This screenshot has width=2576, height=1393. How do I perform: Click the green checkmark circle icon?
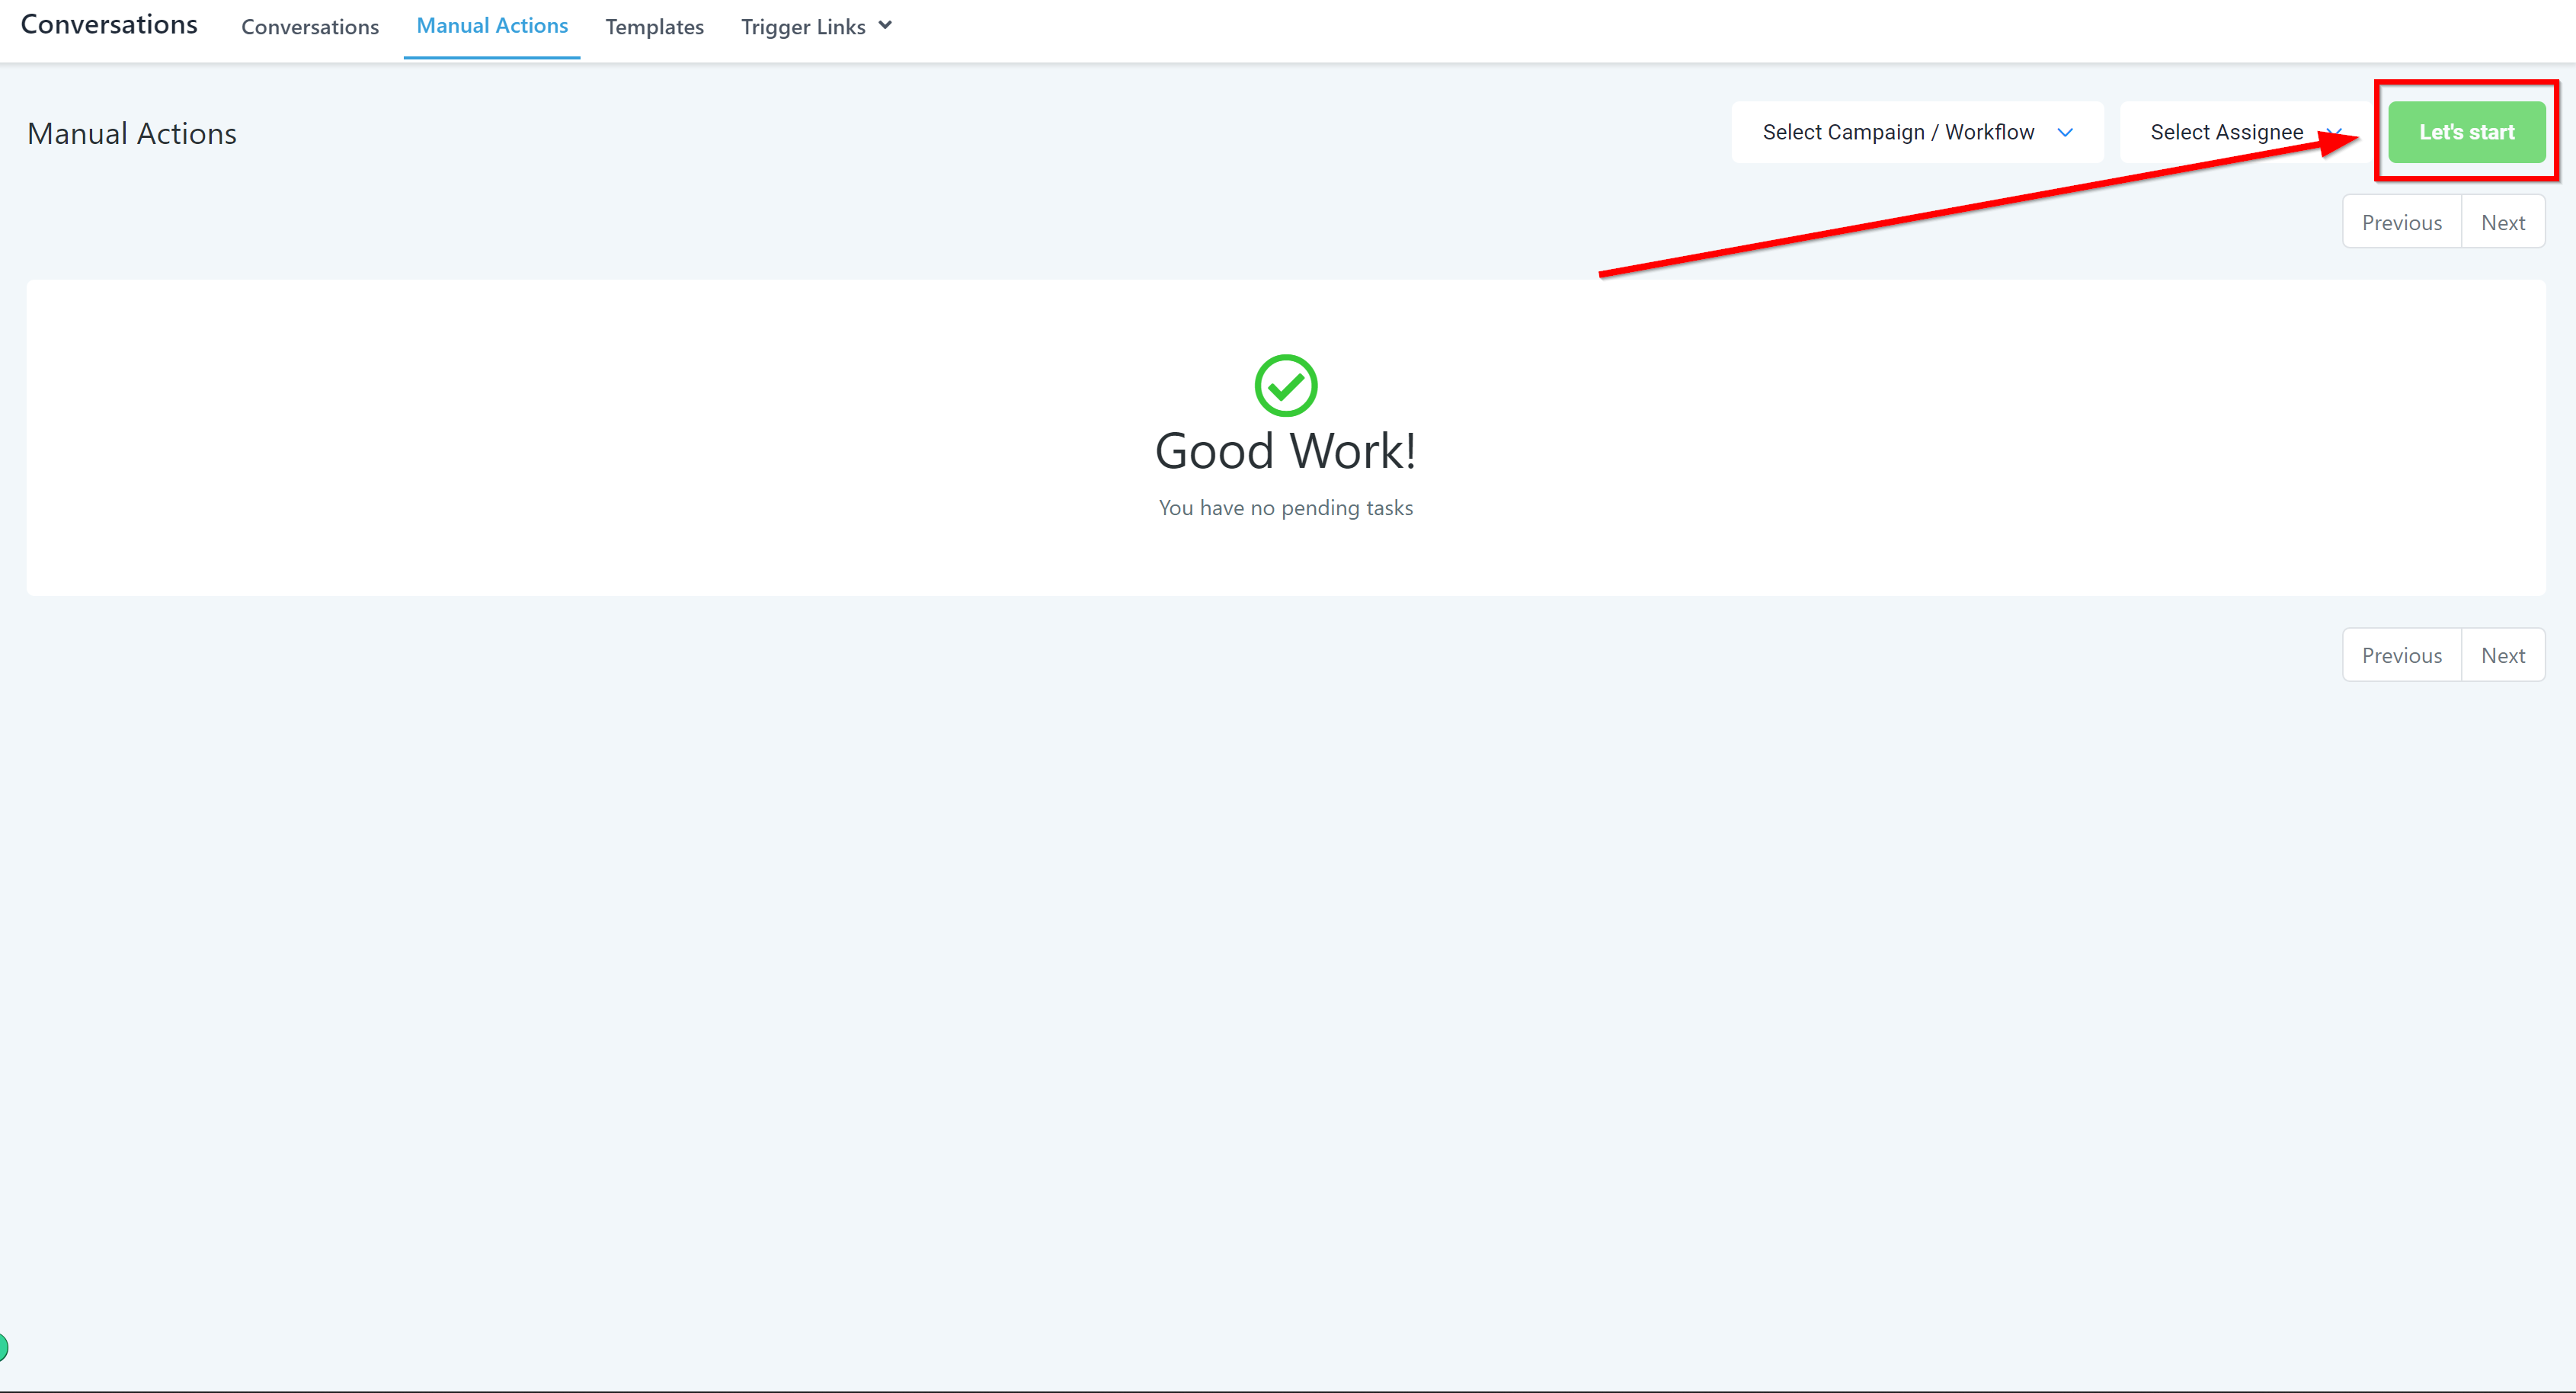pyautogui.click(x=1285, y=385)
